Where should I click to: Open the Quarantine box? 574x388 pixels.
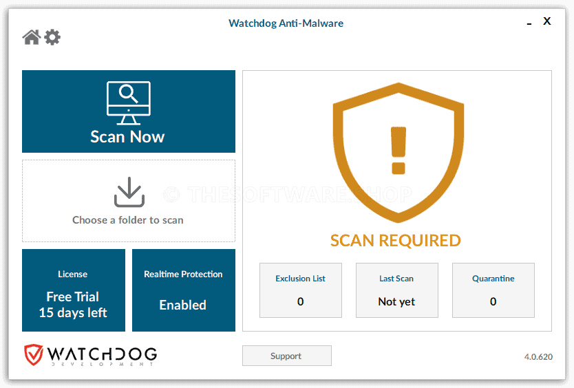pos(493,290)
